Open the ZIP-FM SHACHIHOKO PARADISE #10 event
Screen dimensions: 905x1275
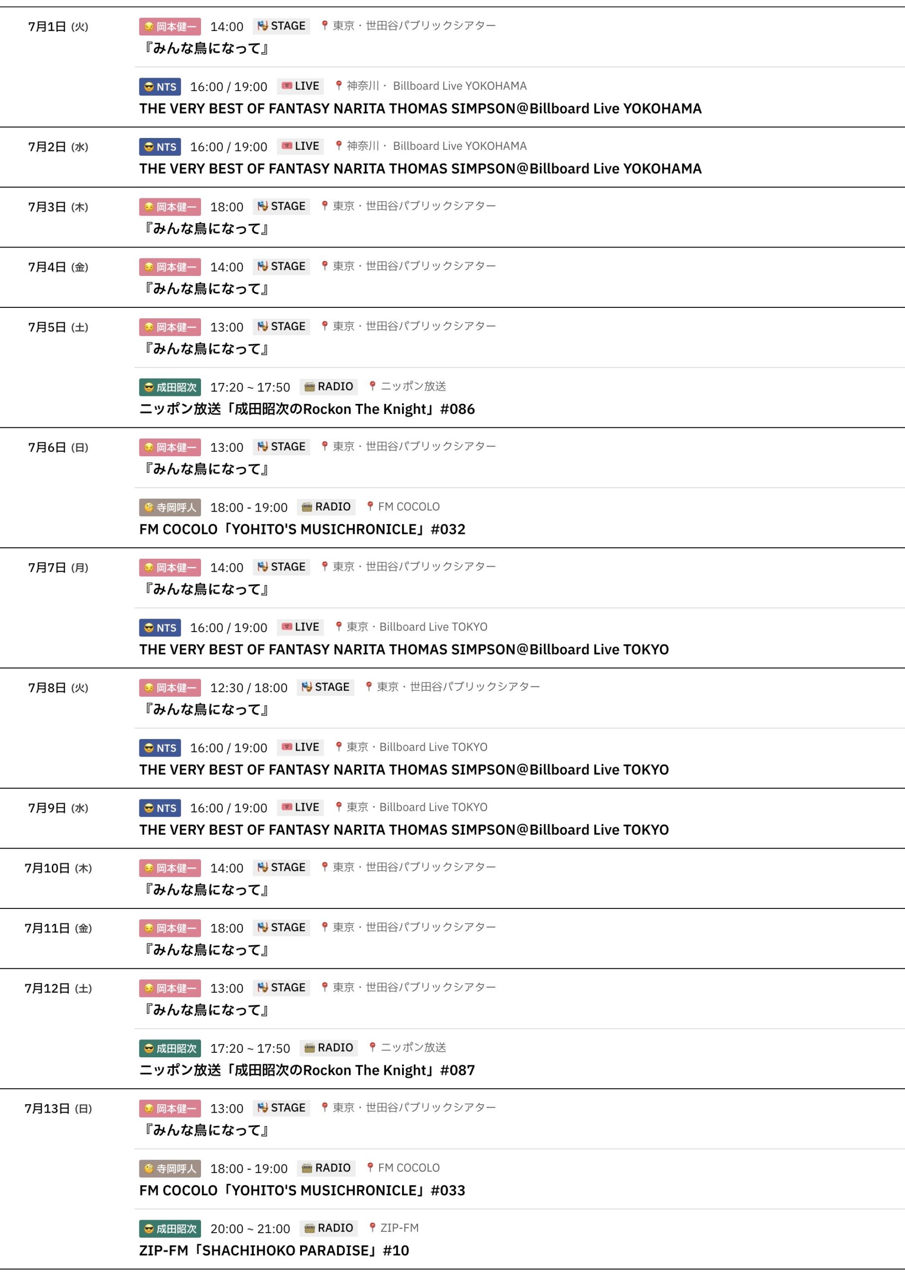click(x=274, y=1251)
